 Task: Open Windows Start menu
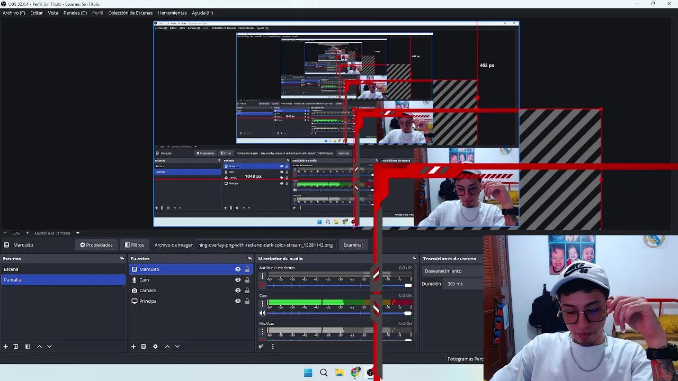(308, 373)
